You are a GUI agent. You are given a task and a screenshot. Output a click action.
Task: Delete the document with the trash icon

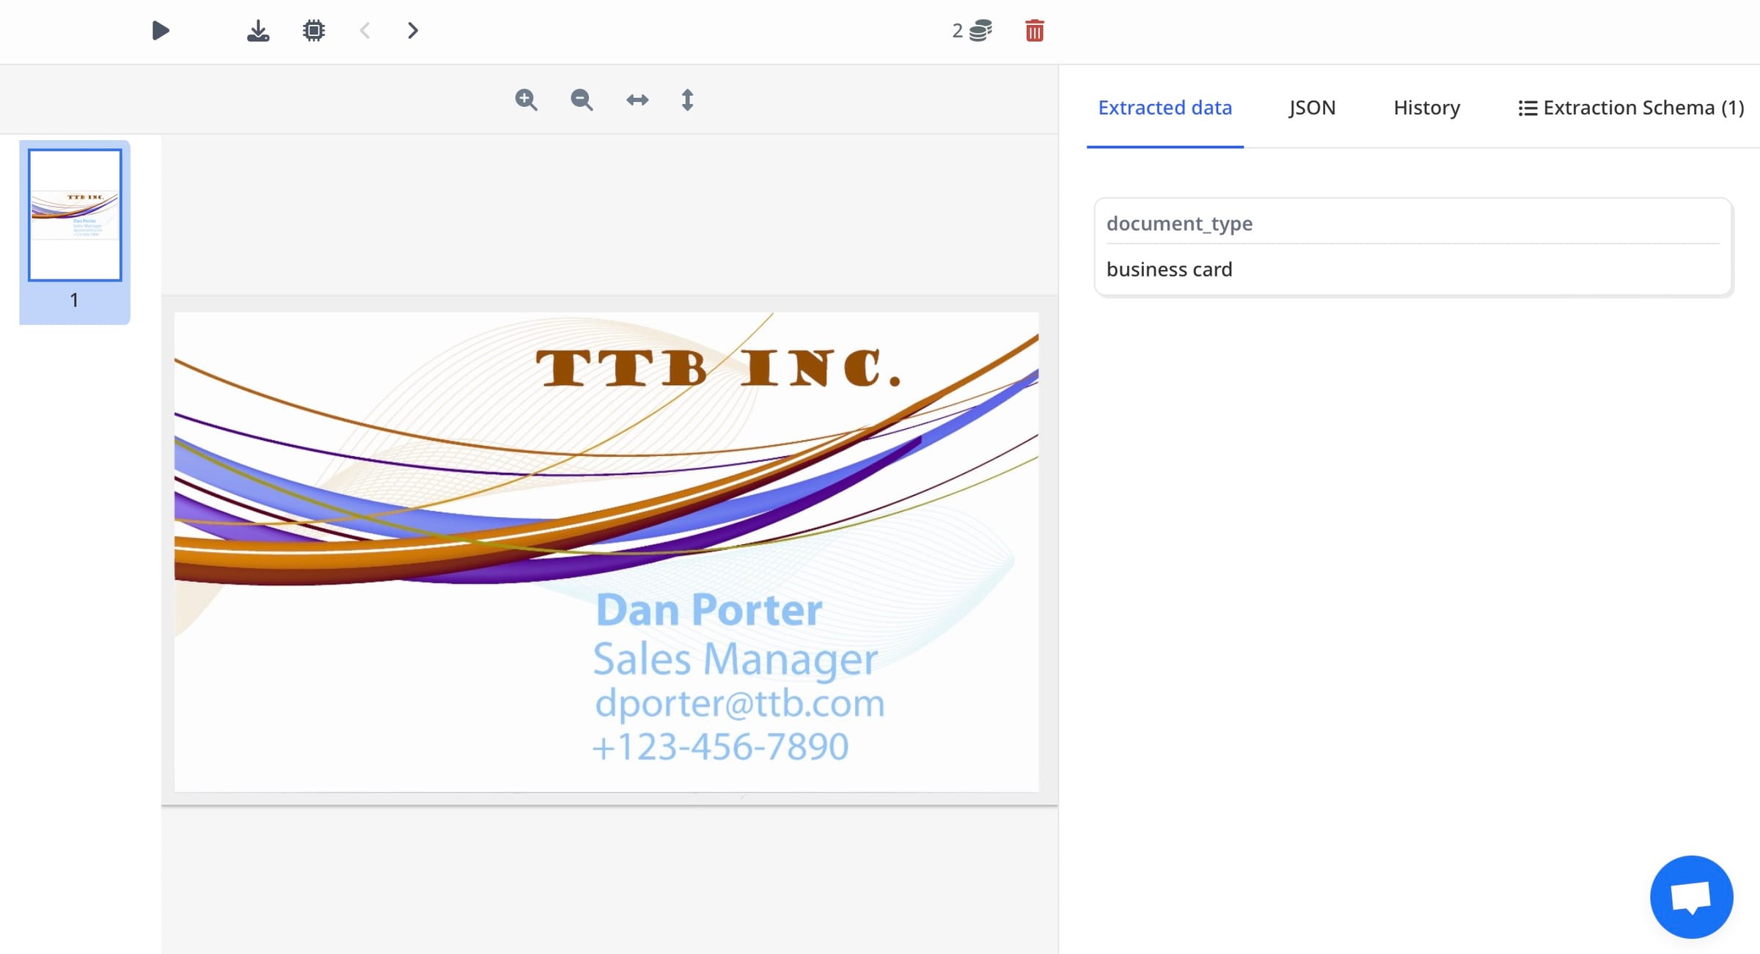point(1035,31)
